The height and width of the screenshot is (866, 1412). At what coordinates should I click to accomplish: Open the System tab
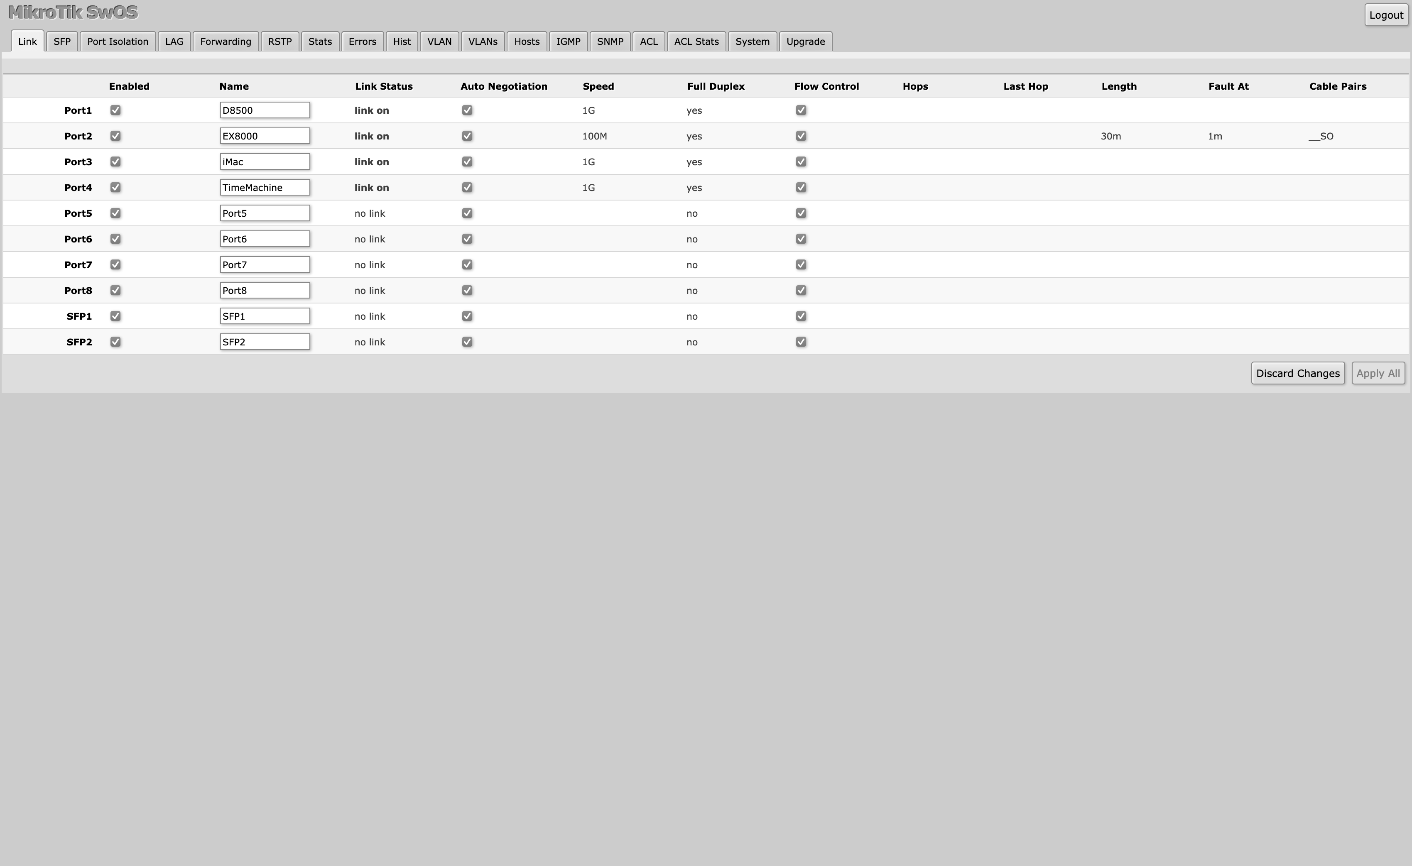[x=753, y=41]
